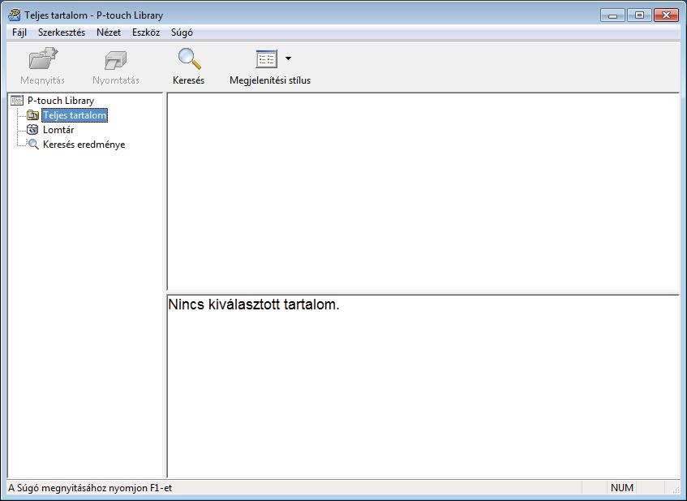Click the P-touch Library root icon
The image size is (687, 501).
click(17, 101)
